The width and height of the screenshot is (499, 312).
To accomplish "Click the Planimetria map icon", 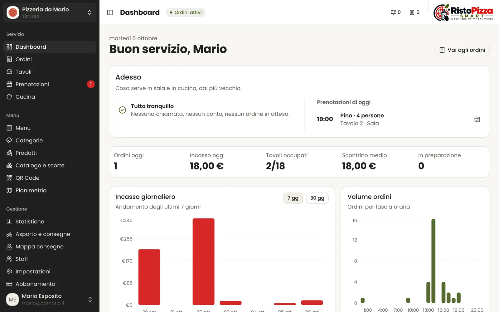I will pyautogui.click(x=9, y=190).
